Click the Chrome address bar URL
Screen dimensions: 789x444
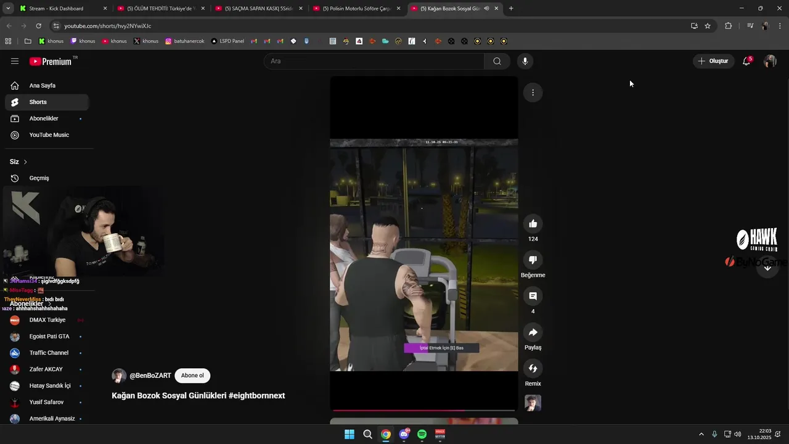pos(108,26)
